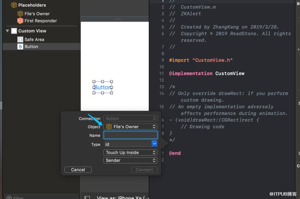Image resolution: width=300 pixels, height=199 pixels.
Task: Click the Placeholders cube icon
Action: (x=14, y=5)
